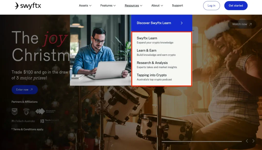This screenshot has height=150, width=262.
Task: Click the carousel progress bar
Action: coord(202,141)
